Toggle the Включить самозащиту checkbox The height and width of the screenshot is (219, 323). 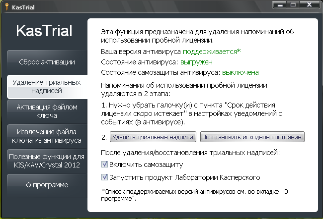[104, 164]
